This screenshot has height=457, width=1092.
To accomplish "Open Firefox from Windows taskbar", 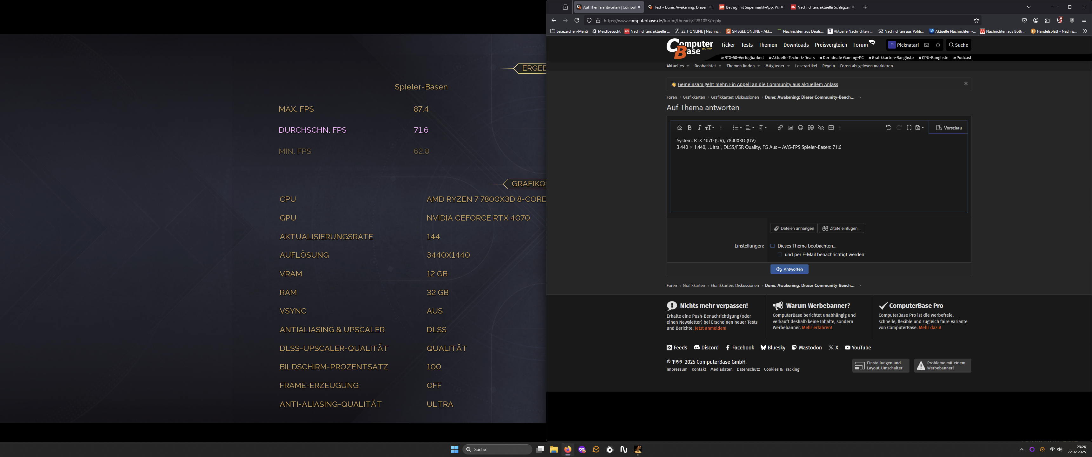I will pos(568,449).
